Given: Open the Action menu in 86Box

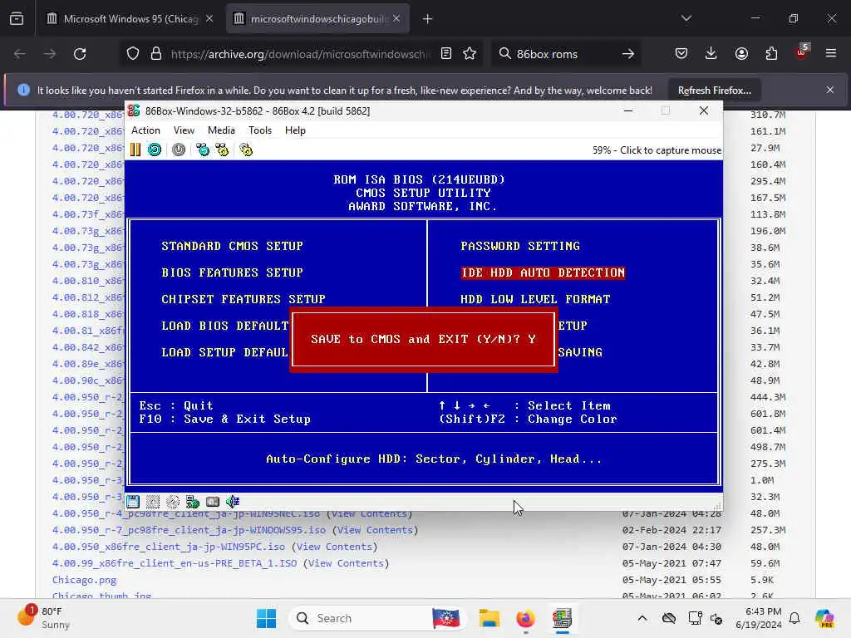Looking at the screenshot, I should pos(145,130).
